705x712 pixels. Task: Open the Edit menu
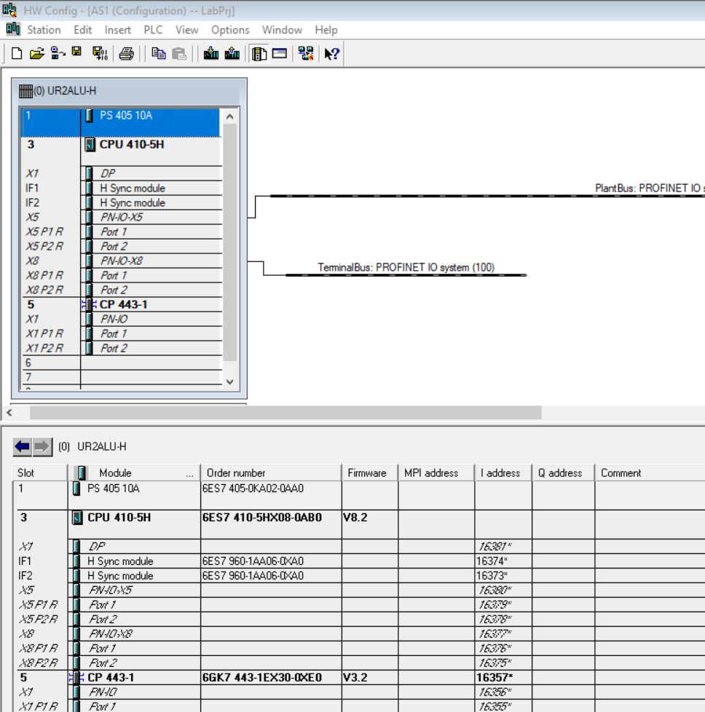pyautogui.click(x=83, y=30)
